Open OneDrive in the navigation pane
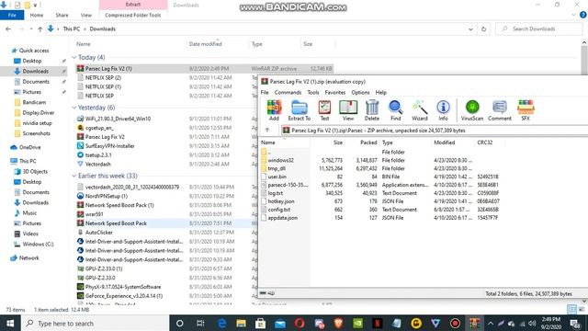 [30, 147]
